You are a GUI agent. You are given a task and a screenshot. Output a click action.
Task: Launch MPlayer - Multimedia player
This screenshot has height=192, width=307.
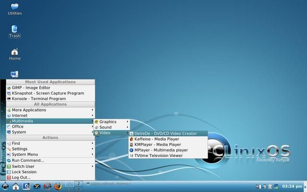[168, 150]
